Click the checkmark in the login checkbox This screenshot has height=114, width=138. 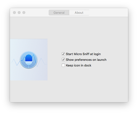click(x=63, y=54)
